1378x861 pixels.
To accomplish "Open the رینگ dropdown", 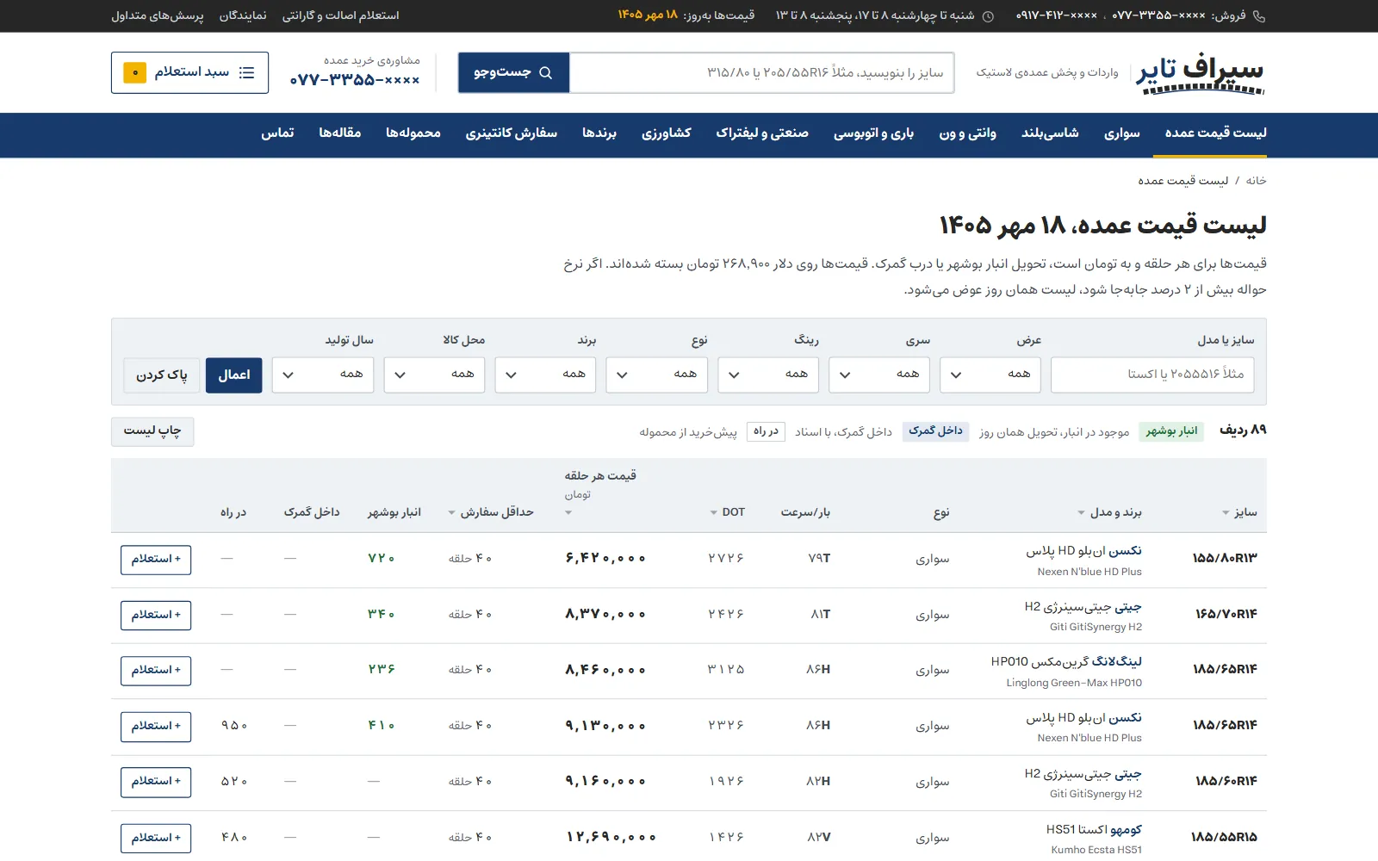I will pyautogui.click(x=768, y=375).
